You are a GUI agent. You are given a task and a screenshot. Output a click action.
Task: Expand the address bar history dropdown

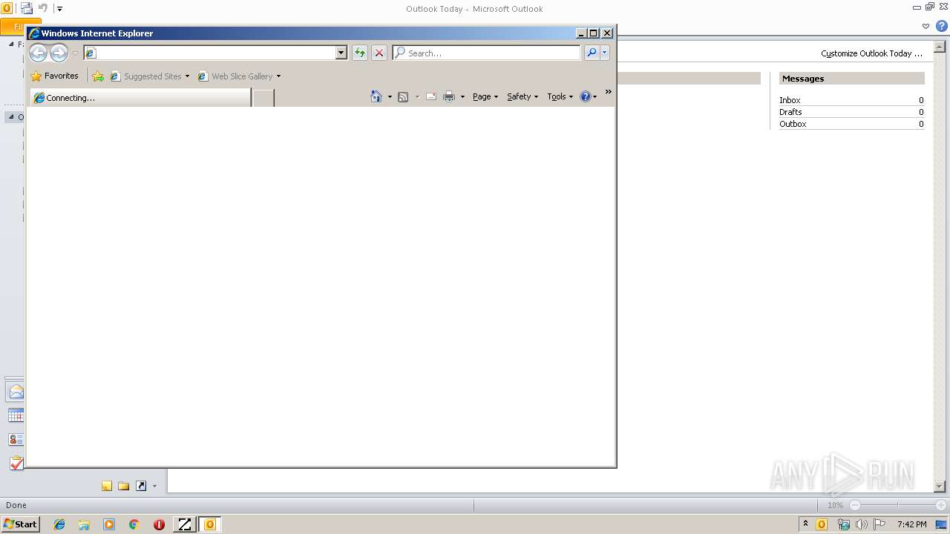click(x=341, y=53)
